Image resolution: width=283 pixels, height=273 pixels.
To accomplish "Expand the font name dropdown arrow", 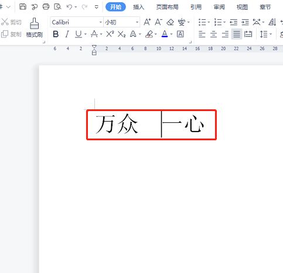I will 101,22.
